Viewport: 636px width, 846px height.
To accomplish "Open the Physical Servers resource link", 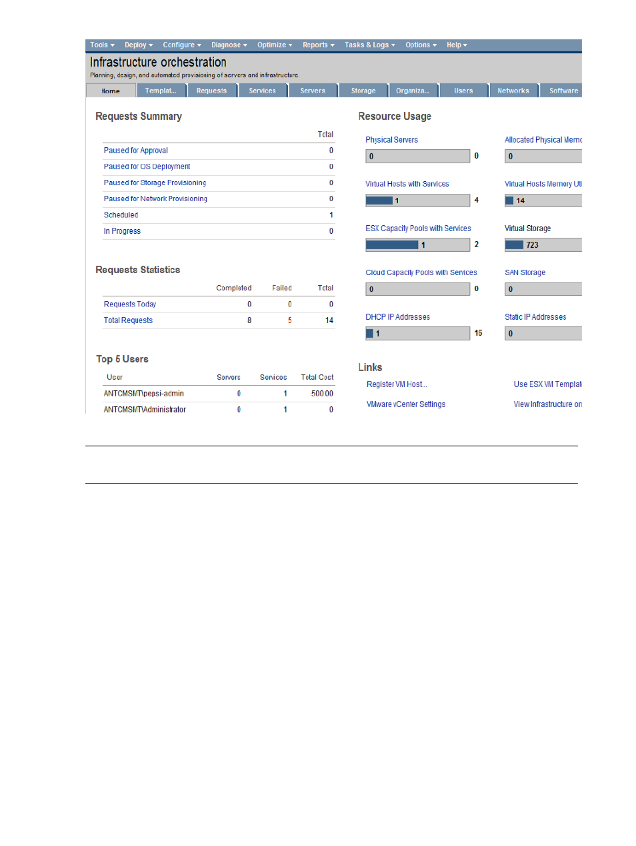I will (392, 140).
